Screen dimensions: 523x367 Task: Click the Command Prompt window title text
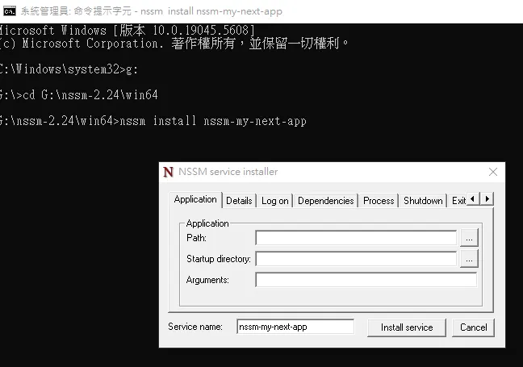(152, 11)
